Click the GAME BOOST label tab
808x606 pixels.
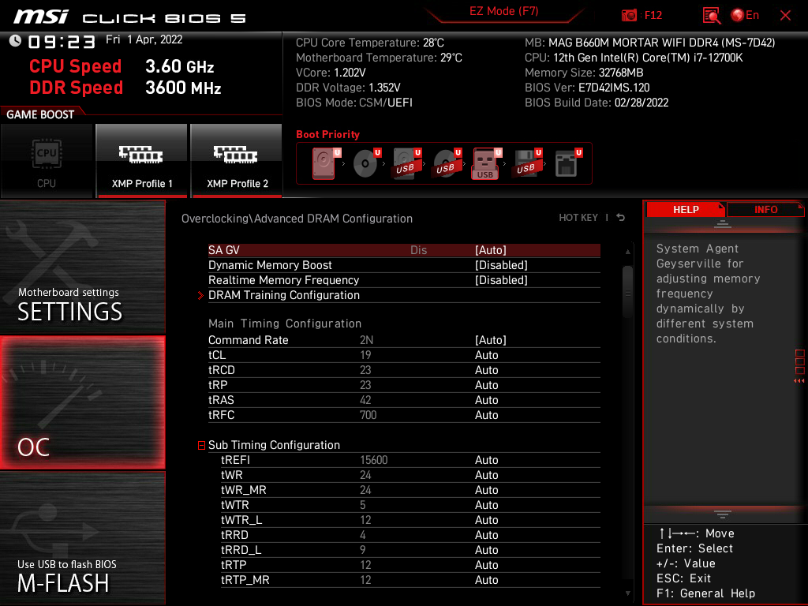tap(40, 114)
